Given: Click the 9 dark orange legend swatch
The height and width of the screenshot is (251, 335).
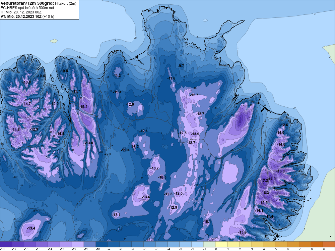Looking at the screenshot, I should (329, 244).
